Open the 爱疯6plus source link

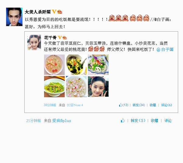[x=61, y=121]
